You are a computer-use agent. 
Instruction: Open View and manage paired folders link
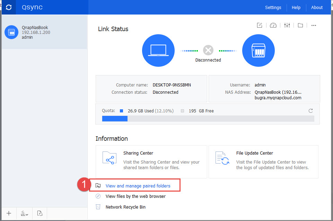point(138,186)
